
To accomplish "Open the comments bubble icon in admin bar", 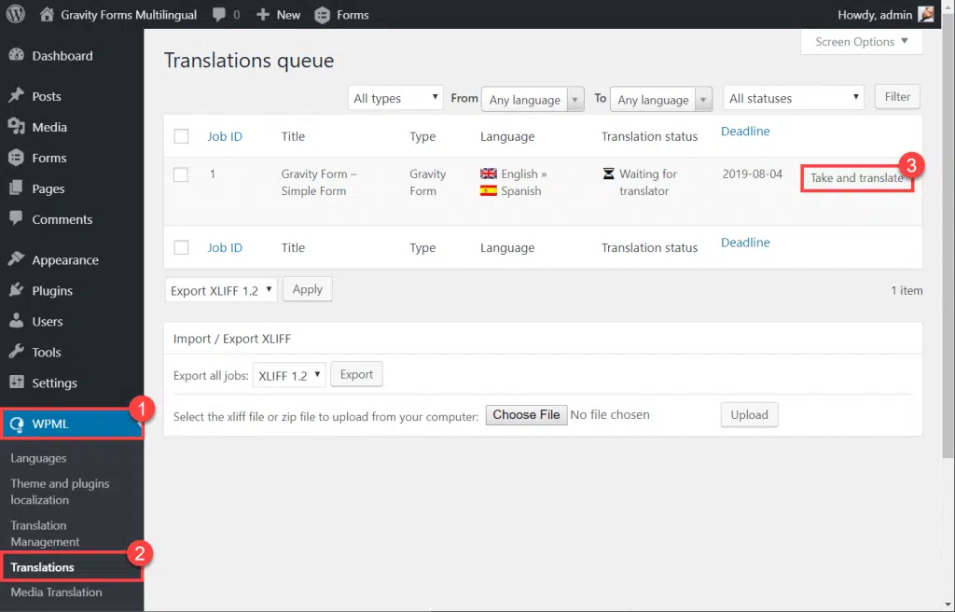I will click(x=218, y=15).
